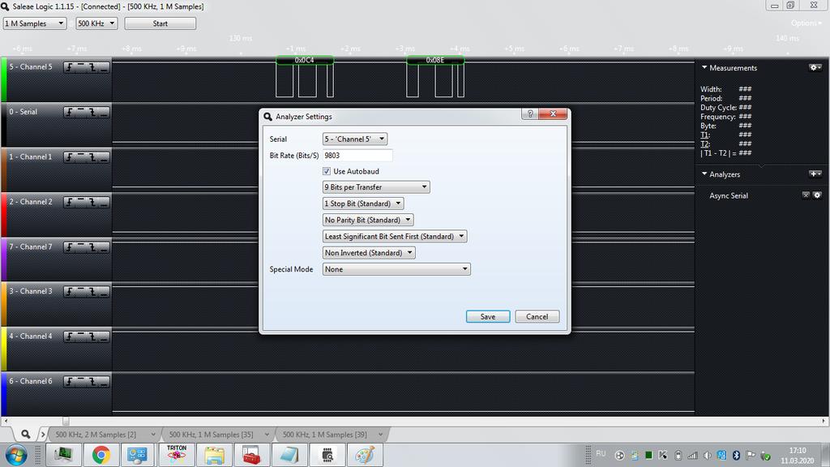Click the underlined T2 measurement label
Screen dimensions: 830x467
click(704, 144)
